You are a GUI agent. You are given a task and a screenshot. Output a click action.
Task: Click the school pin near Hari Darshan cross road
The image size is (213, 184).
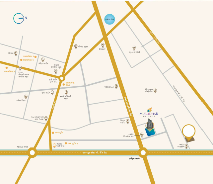click(x=56, y=71)
